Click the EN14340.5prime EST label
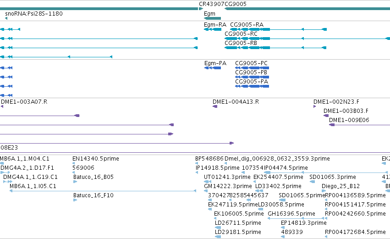Image resolution: width=390 pixels, height=239 pixels. (96, 159)
